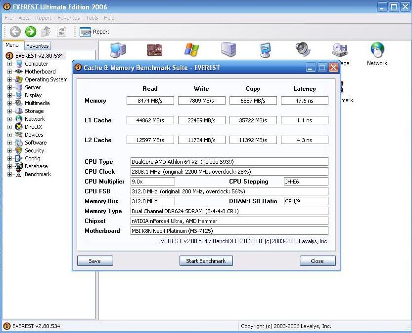412x333 pixels.
Task: Open the Computer category icon in main pane
Action: pyautogui.click(x=117, y=49)
